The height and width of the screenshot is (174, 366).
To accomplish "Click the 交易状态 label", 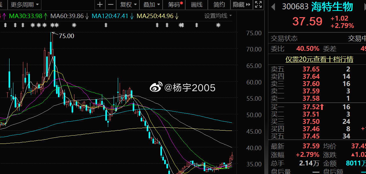I will [284, 38].
